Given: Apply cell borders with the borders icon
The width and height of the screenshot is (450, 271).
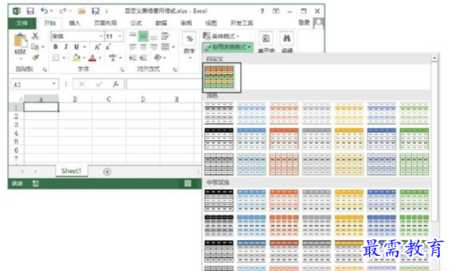Looking at the screenshot, I should click(x=55, y=58).
